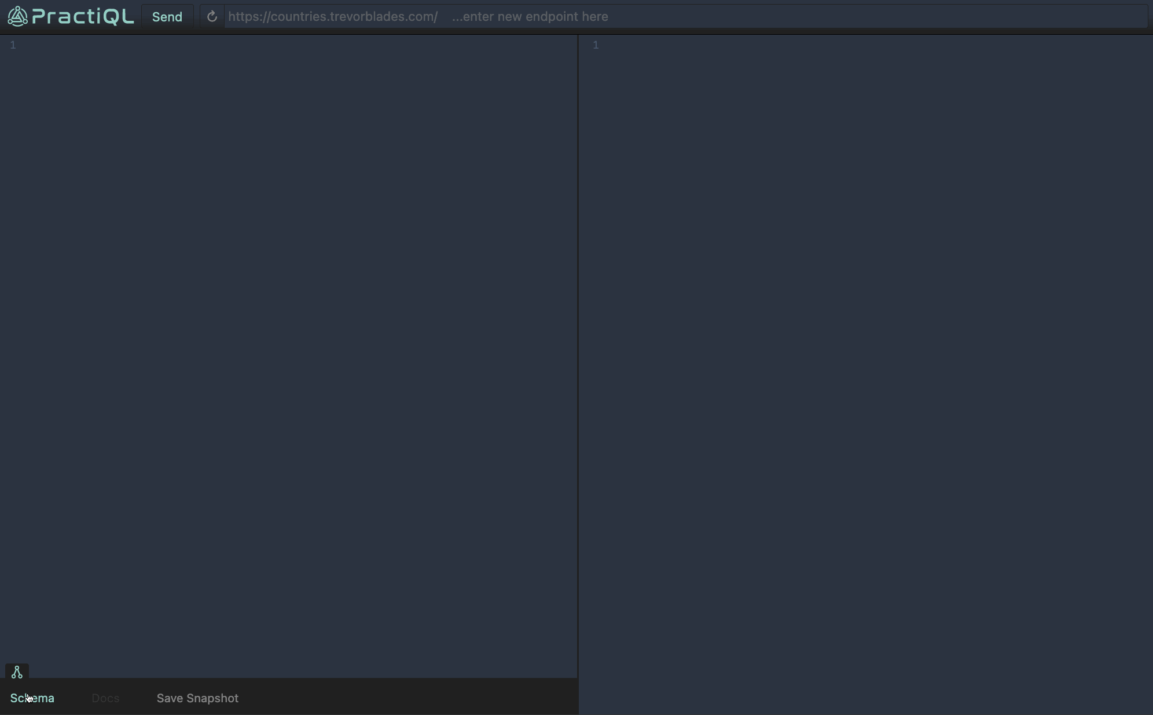The width and height of the screenshot is (1153, 715).
Task: Click the countries.trevorblades.com endpoint URL
Action: pos(333,17)
